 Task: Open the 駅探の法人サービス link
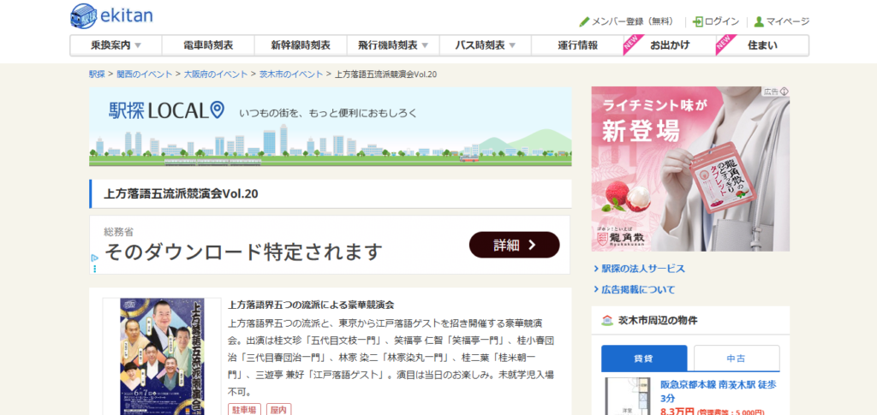(642, 268)
